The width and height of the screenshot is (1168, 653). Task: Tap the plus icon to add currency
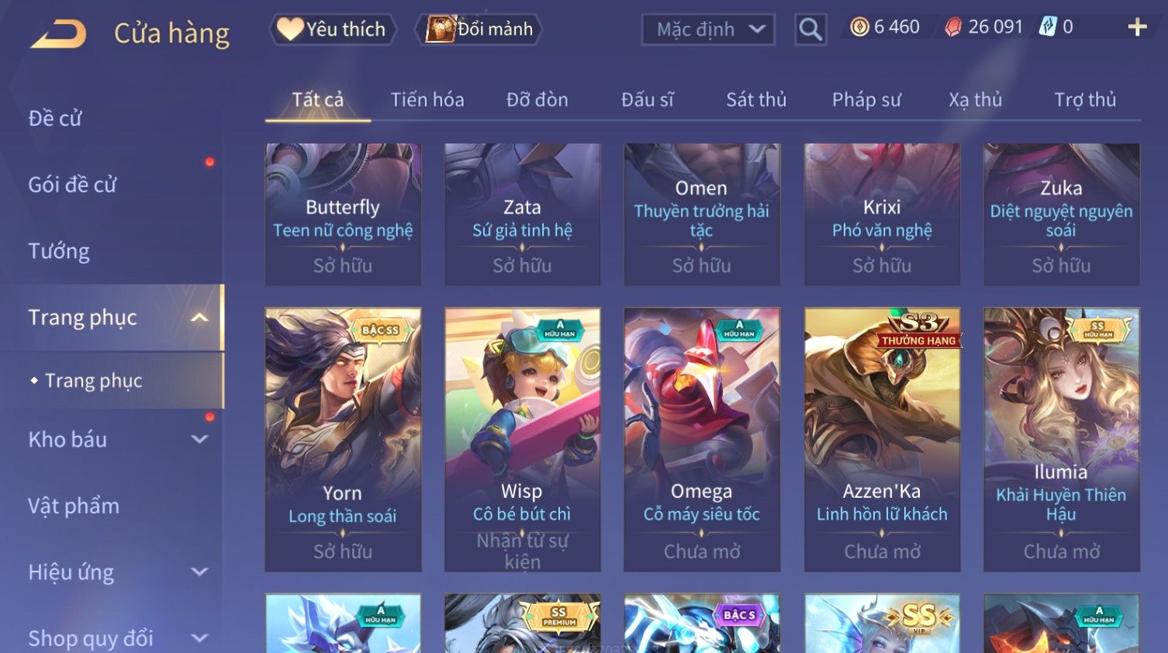click(1137, 27)
